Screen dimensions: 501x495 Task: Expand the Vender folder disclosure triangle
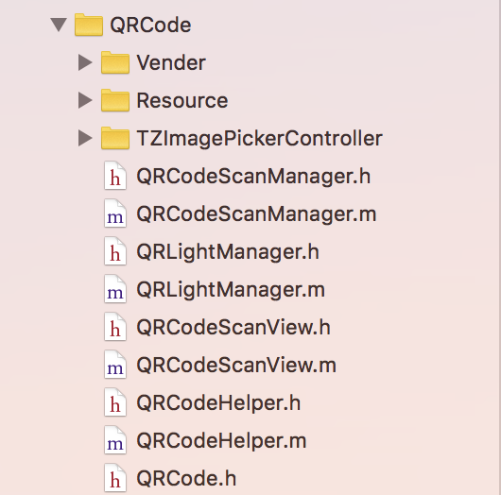pos(85,62)
